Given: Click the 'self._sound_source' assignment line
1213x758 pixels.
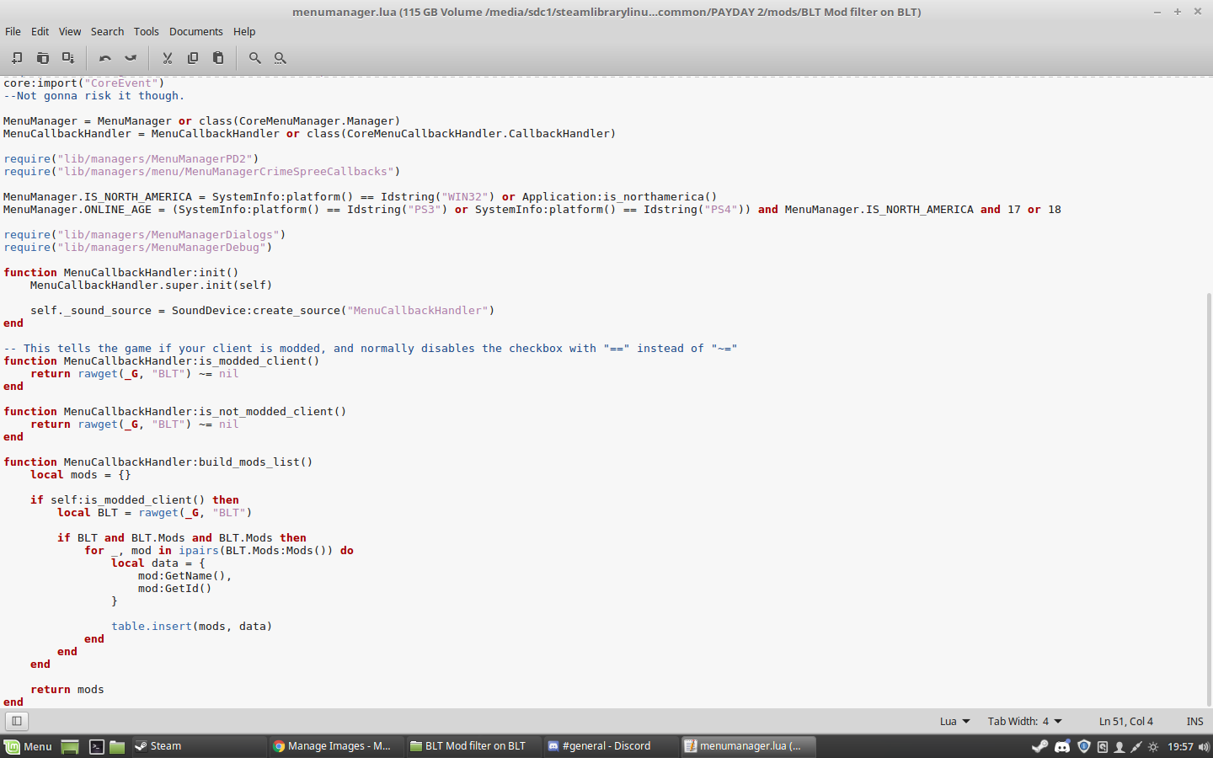Looking at the screenshot, I should [263, 311].
